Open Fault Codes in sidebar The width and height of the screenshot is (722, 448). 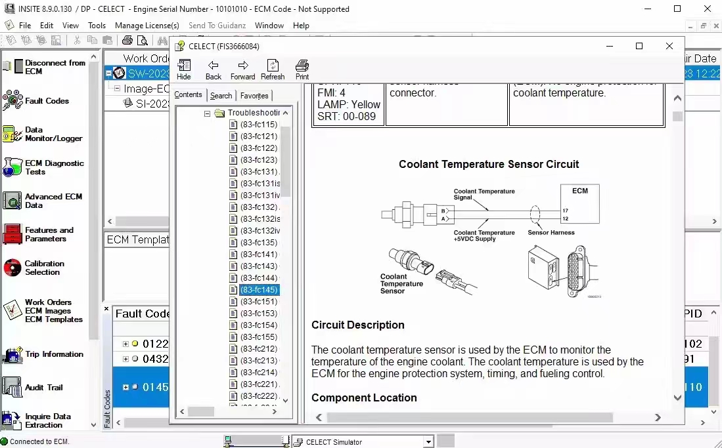36,100
